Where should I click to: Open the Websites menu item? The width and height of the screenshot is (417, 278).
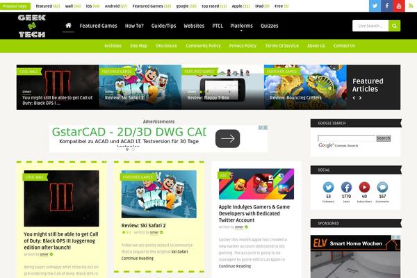pyautogui.click(x=194, y=26)
